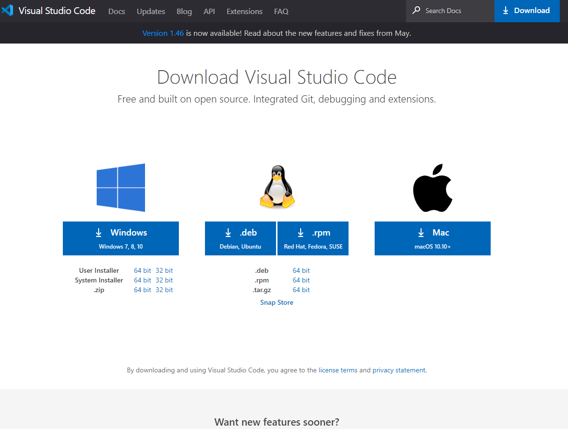The width and height of the screenshot is (568, 429).
Task: Click the blue Windows logo image
Action: pyautogui.click(x=121, y=187)
